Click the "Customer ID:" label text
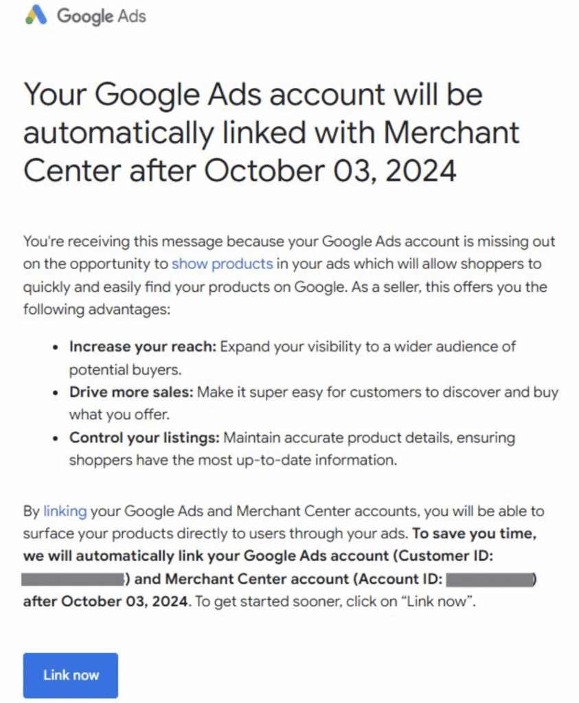The height and width of the screenshot is (703, 579). point(446,556)
